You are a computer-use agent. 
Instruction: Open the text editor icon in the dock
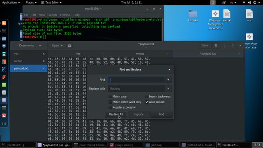click(4, 100)
